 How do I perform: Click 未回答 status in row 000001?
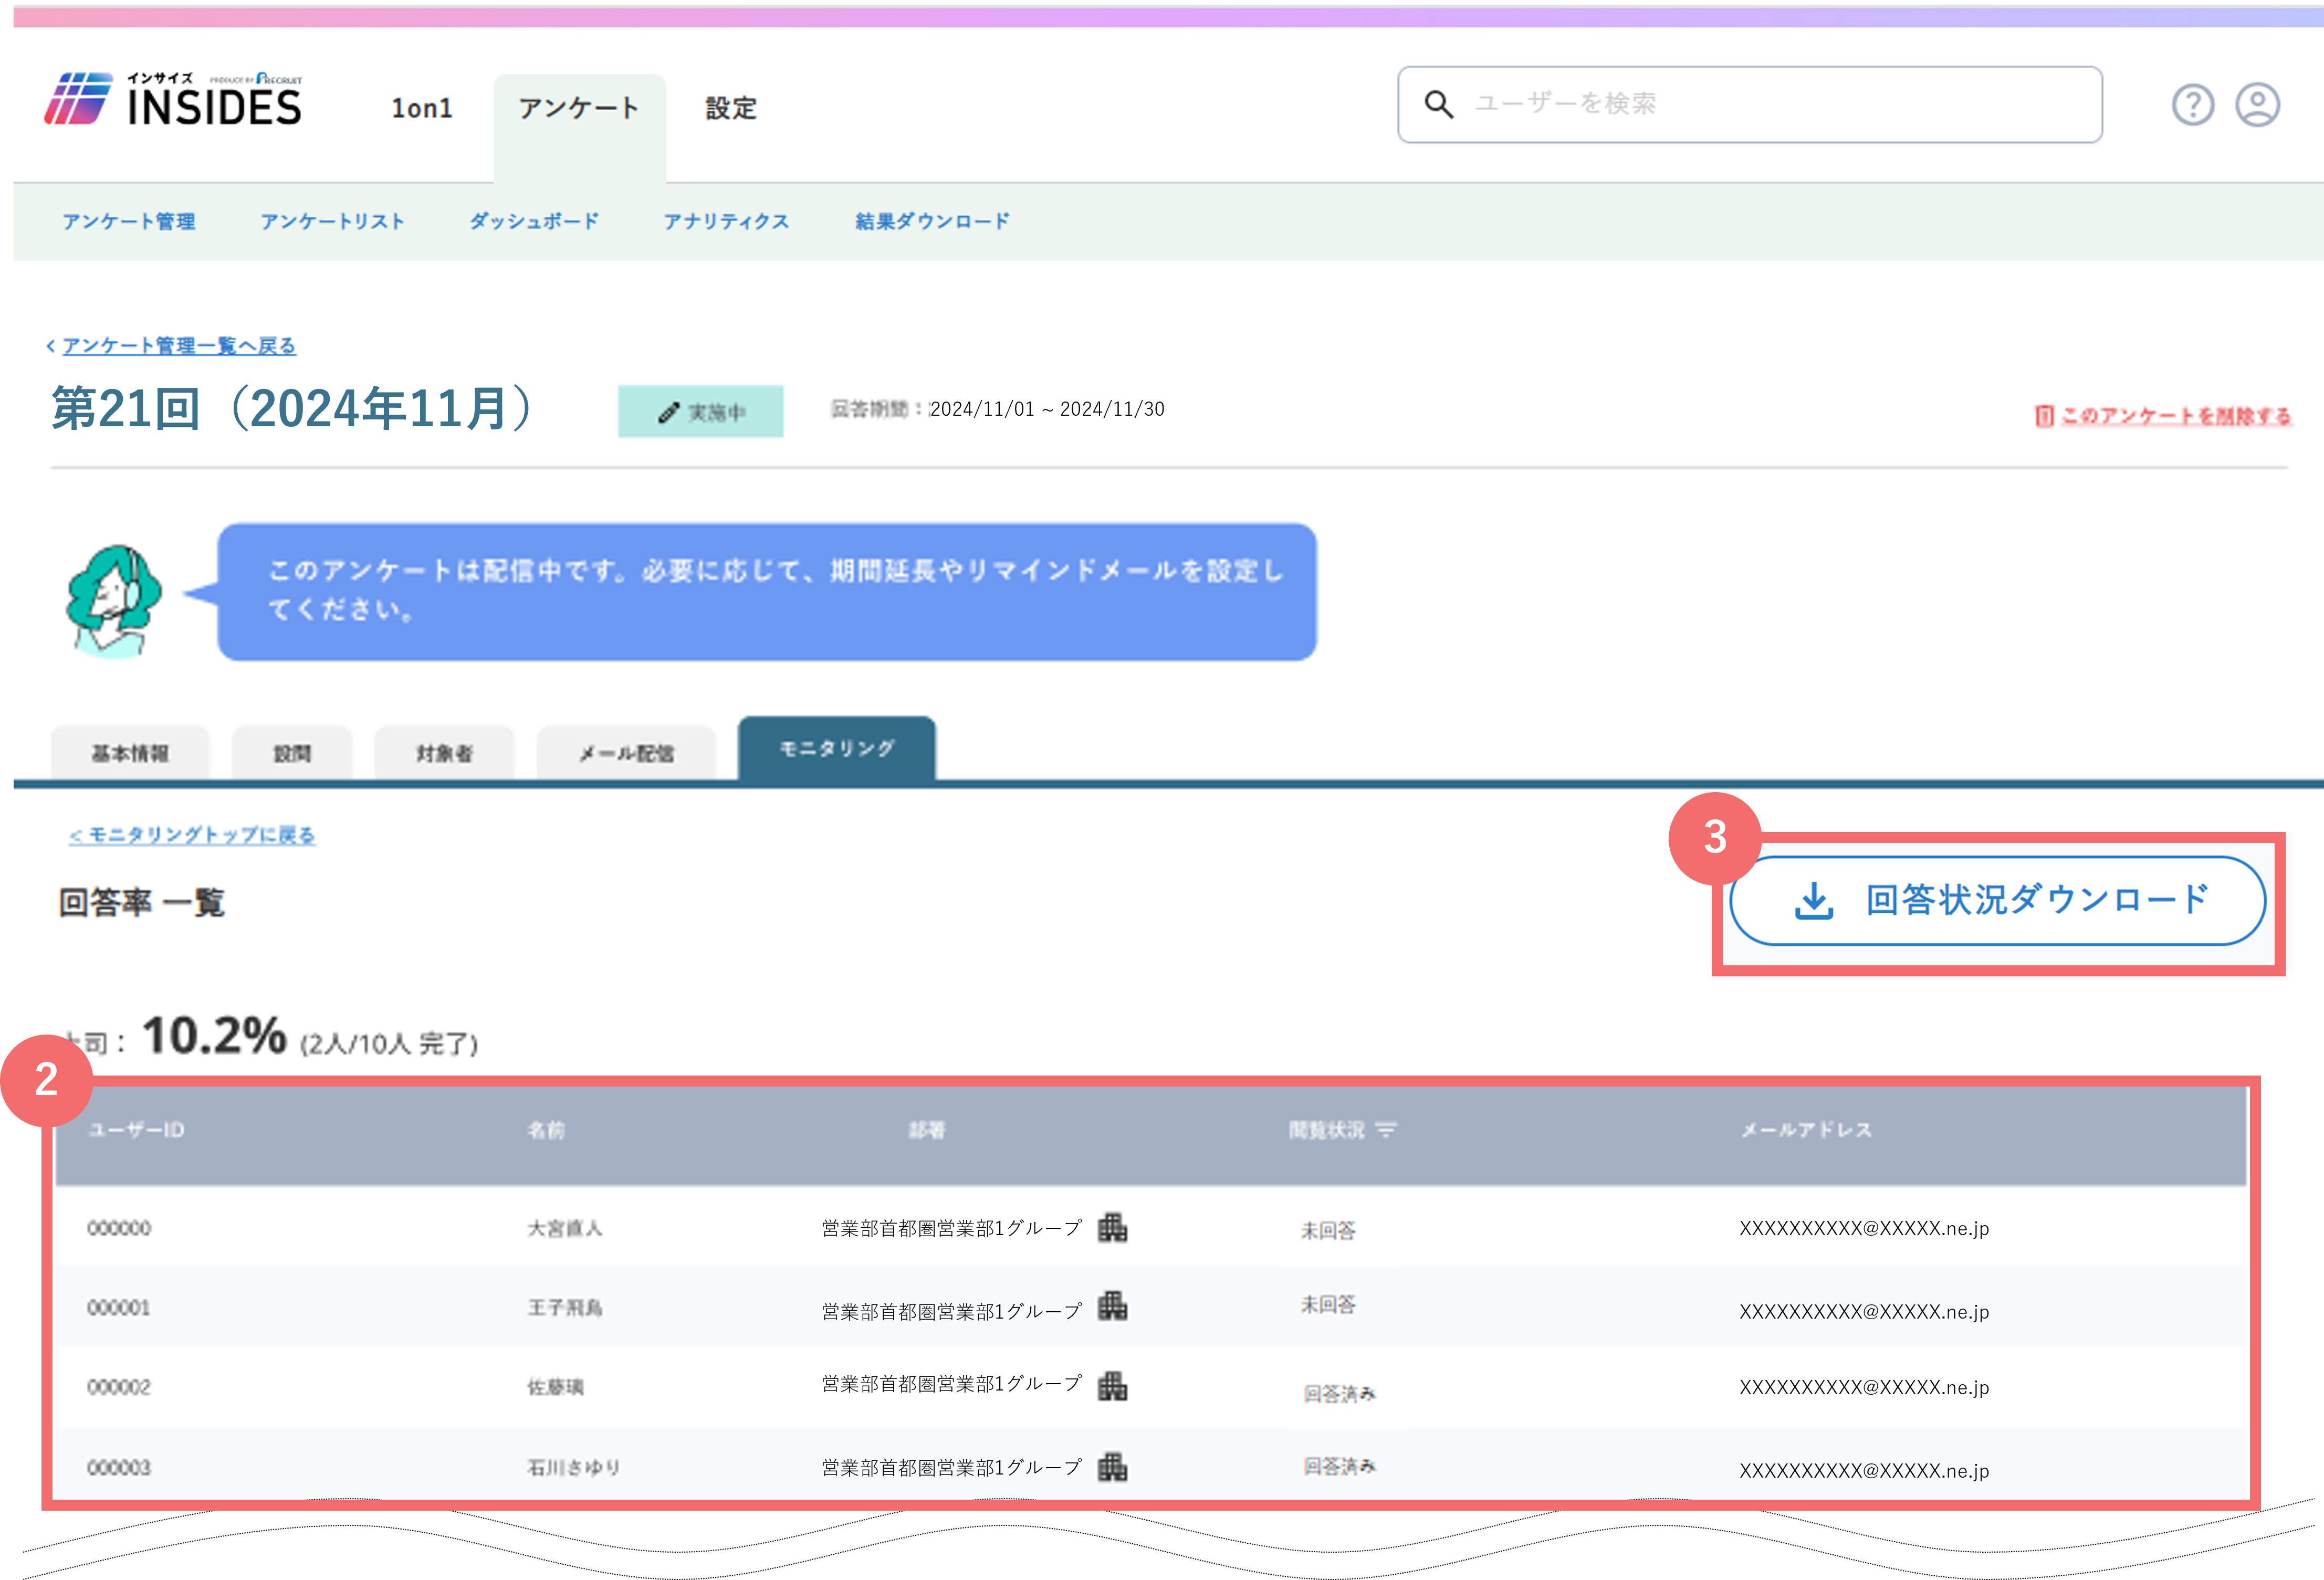[1328, 1304]
